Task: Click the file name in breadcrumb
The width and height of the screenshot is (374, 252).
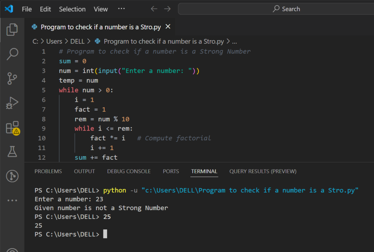Action: pos(164,42)
